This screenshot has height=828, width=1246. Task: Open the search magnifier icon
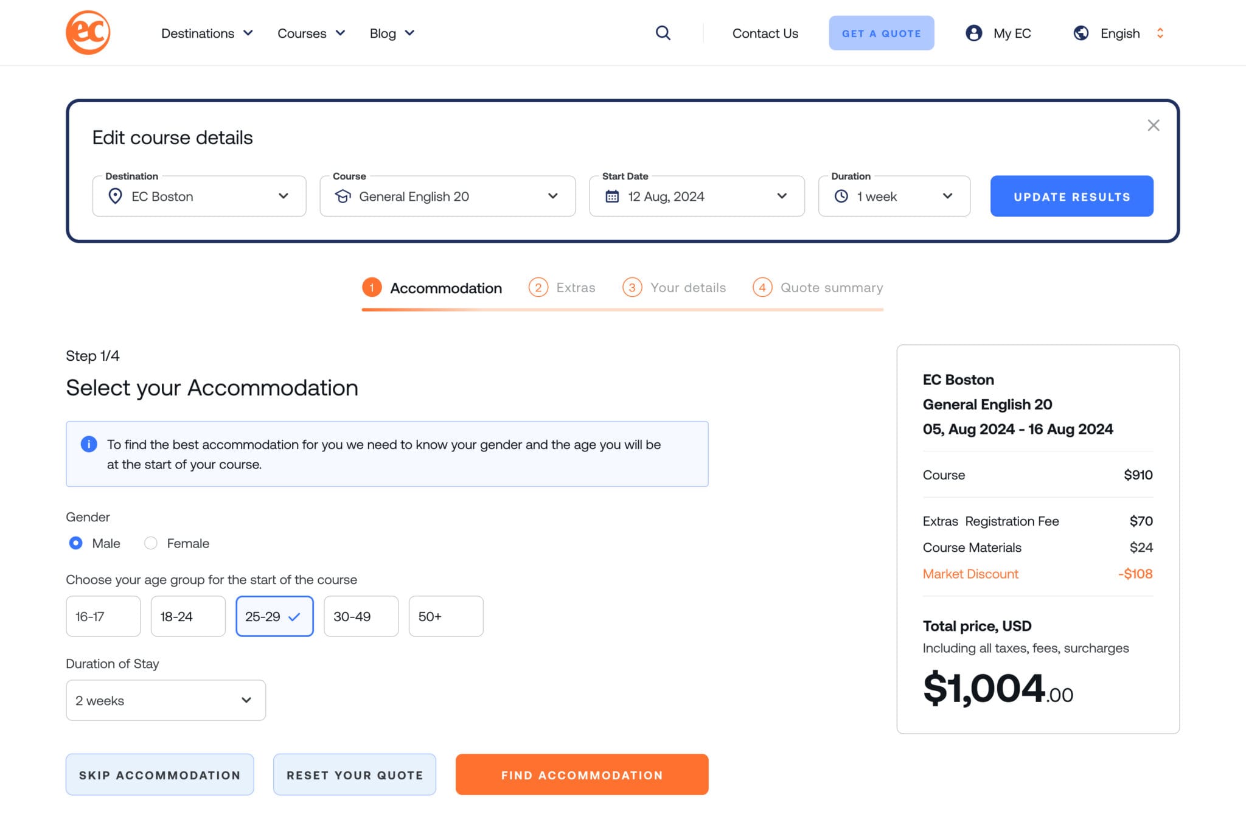point(663,33)
